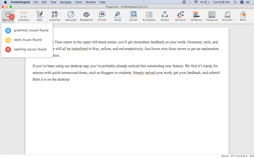Open the Tools menu
254x158 pixels.
[x=79, y=2]
